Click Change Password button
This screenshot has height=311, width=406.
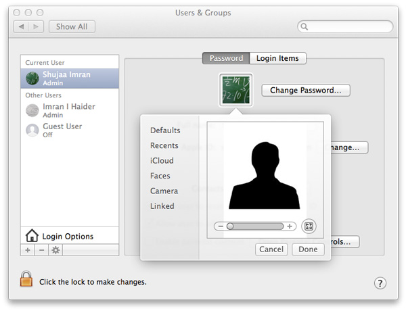coord(306,91)
